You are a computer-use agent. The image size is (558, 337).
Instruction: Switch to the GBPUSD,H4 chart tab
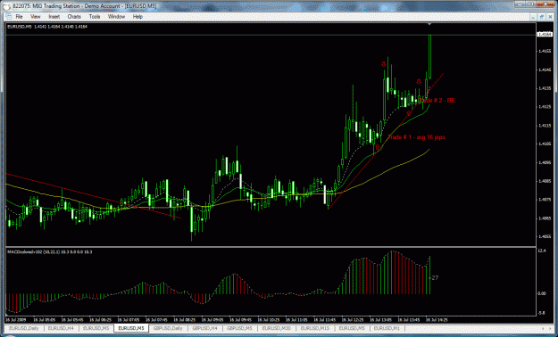[205, 328]
